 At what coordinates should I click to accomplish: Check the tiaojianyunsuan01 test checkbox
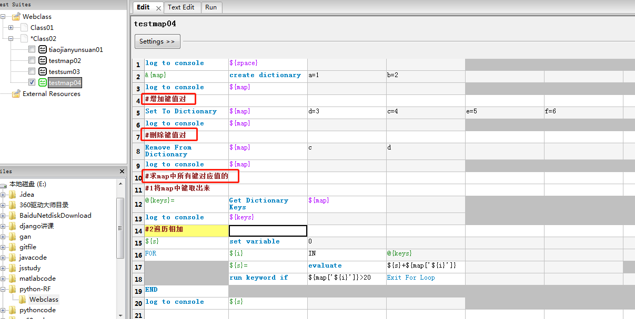32,49
